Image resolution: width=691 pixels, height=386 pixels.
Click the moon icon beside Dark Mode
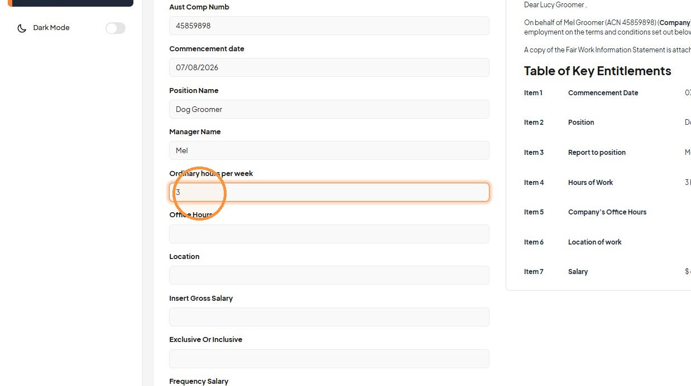tap(22, 28)
